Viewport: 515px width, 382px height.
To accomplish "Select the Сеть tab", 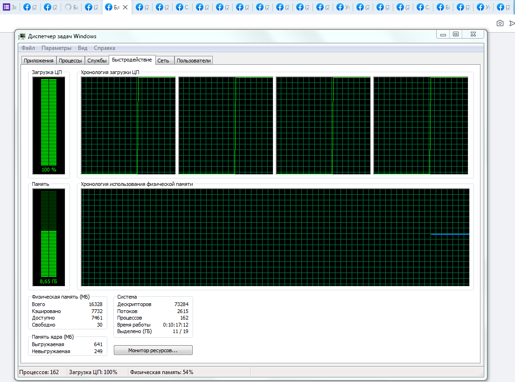I will point(163,61).
